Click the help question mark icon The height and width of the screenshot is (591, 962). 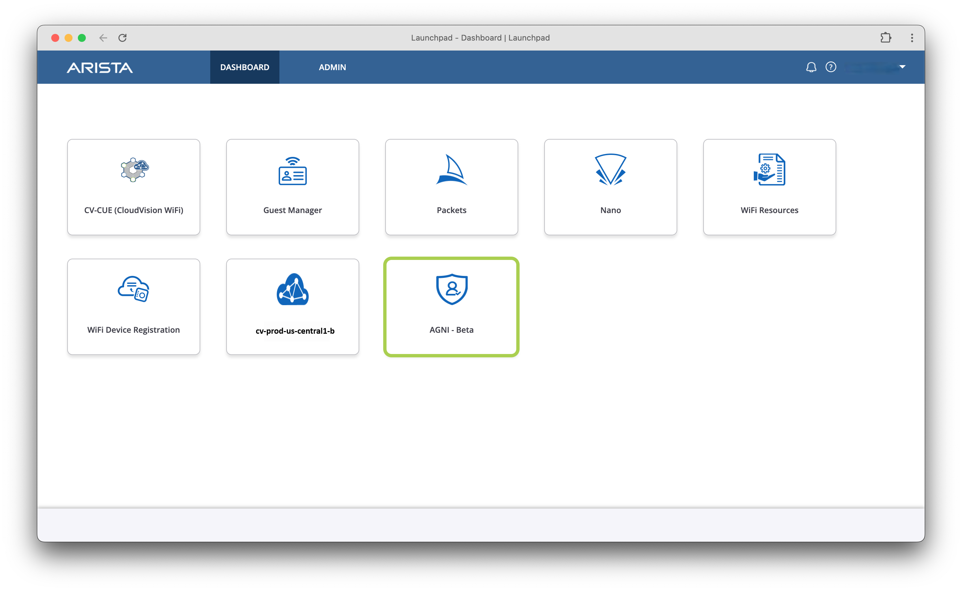tap(831, 67)
